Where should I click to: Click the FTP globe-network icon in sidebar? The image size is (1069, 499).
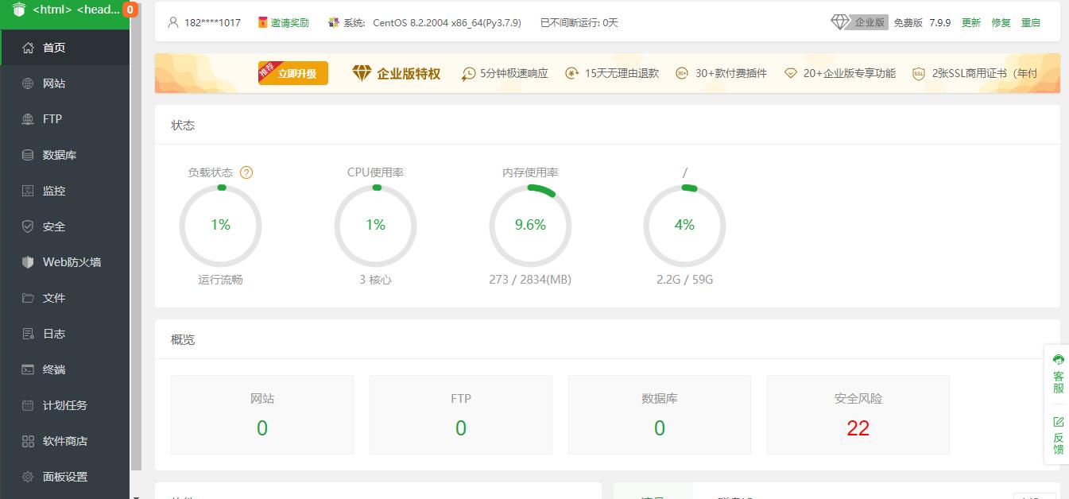(x=28, y=119)
